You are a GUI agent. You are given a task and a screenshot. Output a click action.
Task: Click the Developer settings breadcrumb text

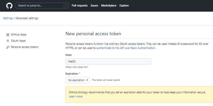(27, 18)
